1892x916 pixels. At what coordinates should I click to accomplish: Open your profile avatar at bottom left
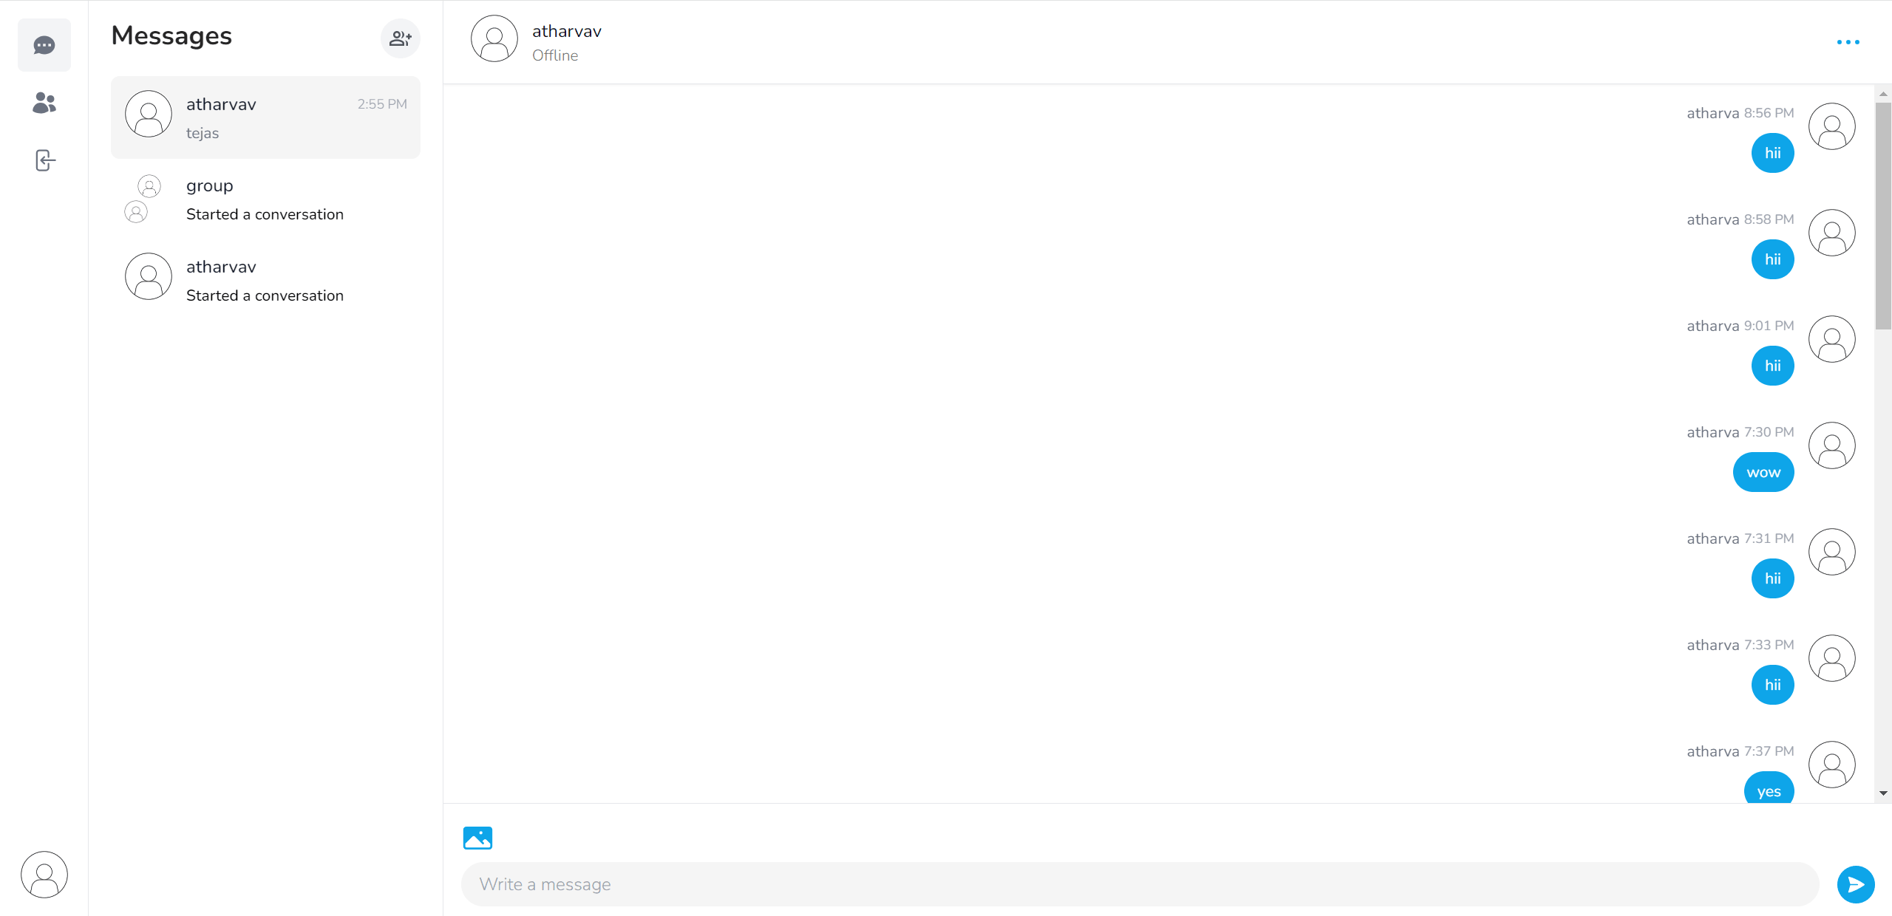44,875
